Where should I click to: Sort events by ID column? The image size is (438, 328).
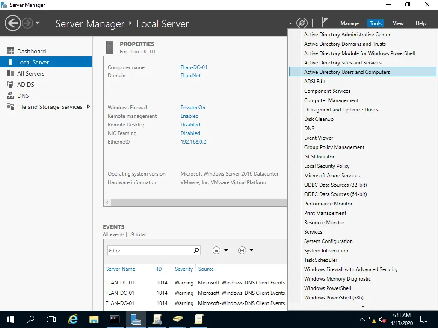[159, 269]
